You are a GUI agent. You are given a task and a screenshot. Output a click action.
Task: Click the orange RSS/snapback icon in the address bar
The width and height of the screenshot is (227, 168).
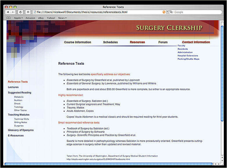[x=164, y=12]
